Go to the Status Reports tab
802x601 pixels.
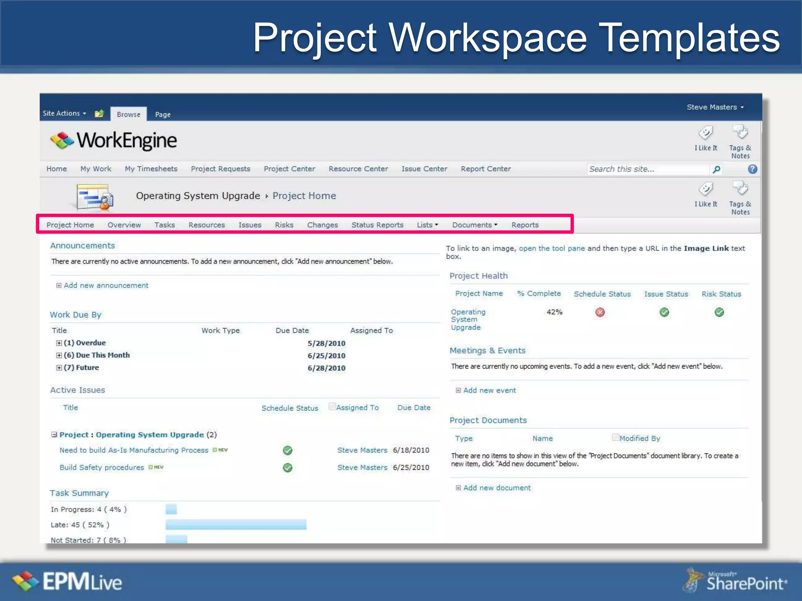click(377, 225)
